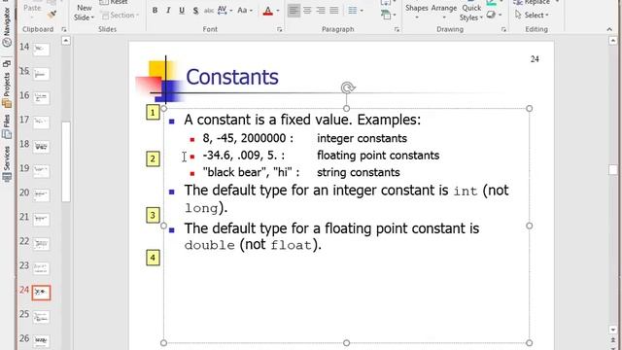Click the bottom-center resize handle of text box
Image resolution: width=622 pixels, height=350 pixels.
(x=346, y=343)
